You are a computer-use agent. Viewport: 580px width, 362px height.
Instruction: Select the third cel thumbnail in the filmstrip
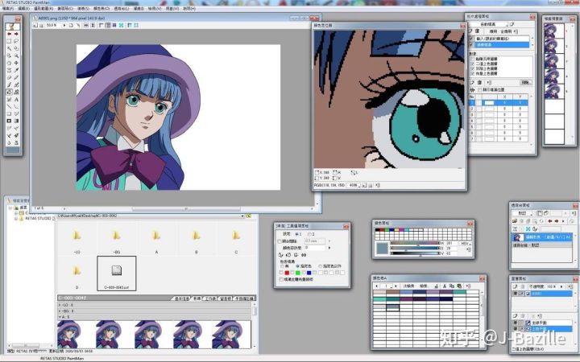147,334
